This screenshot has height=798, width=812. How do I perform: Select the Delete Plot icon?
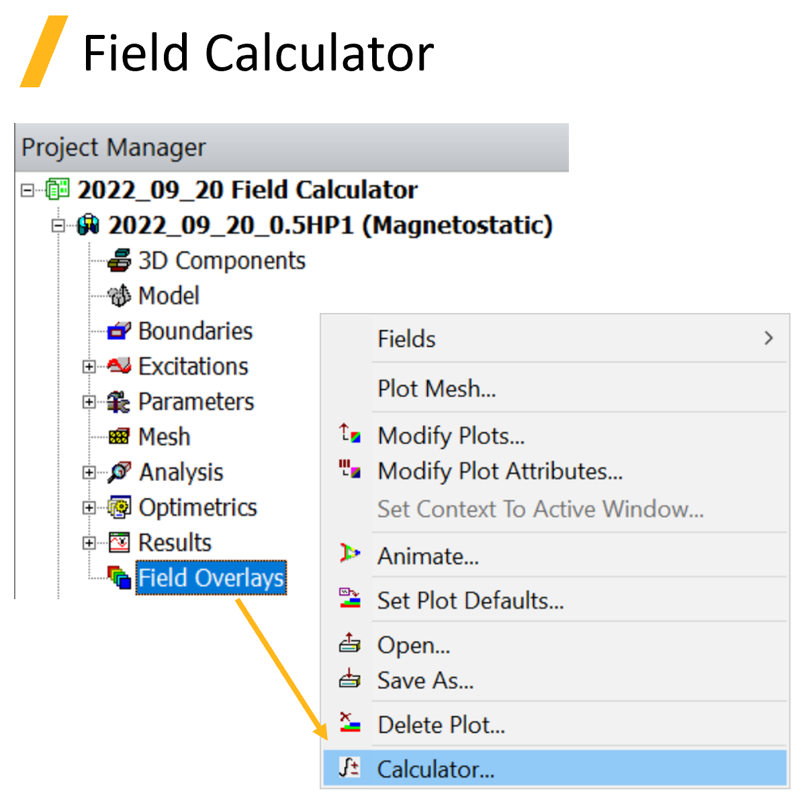pyautogui.click(x=350, y=724)
